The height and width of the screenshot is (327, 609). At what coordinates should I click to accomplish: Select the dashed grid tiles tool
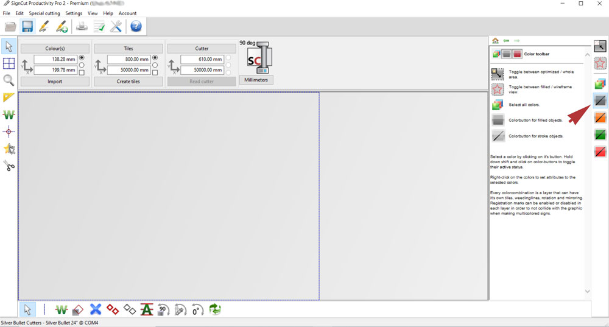(9, 63)
